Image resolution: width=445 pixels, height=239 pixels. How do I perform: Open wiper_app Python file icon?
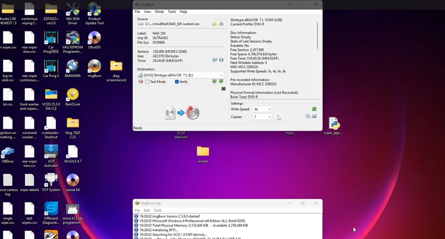pyautogui.click(x=333, y=126)
